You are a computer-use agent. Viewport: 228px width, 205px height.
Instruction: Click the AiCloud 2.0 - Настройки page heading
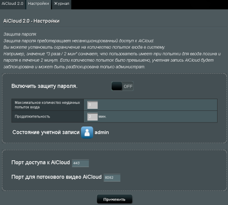pos(31,21)
